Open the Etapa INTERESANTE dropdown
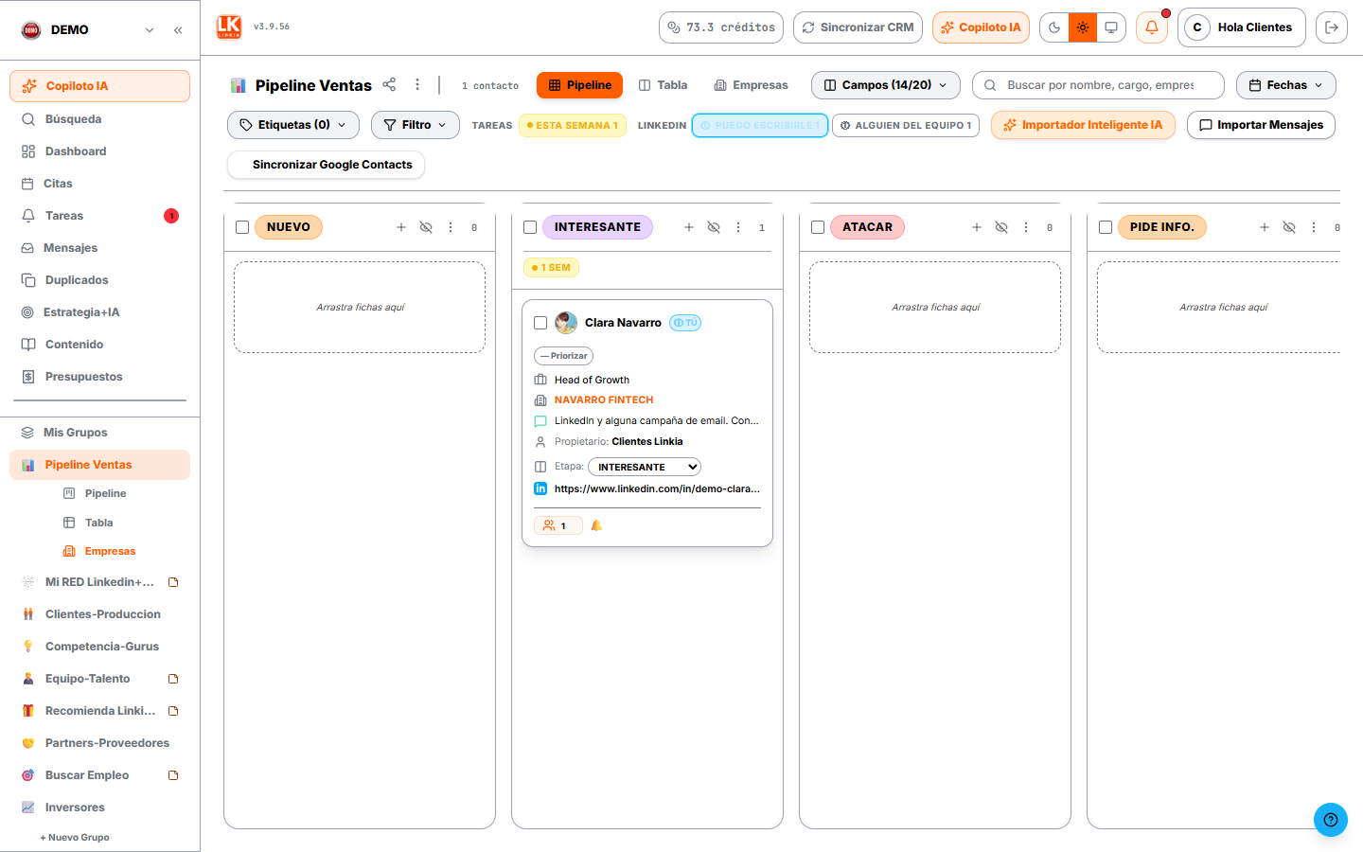This screenshot has width=1363, height=852. (645, 467)
